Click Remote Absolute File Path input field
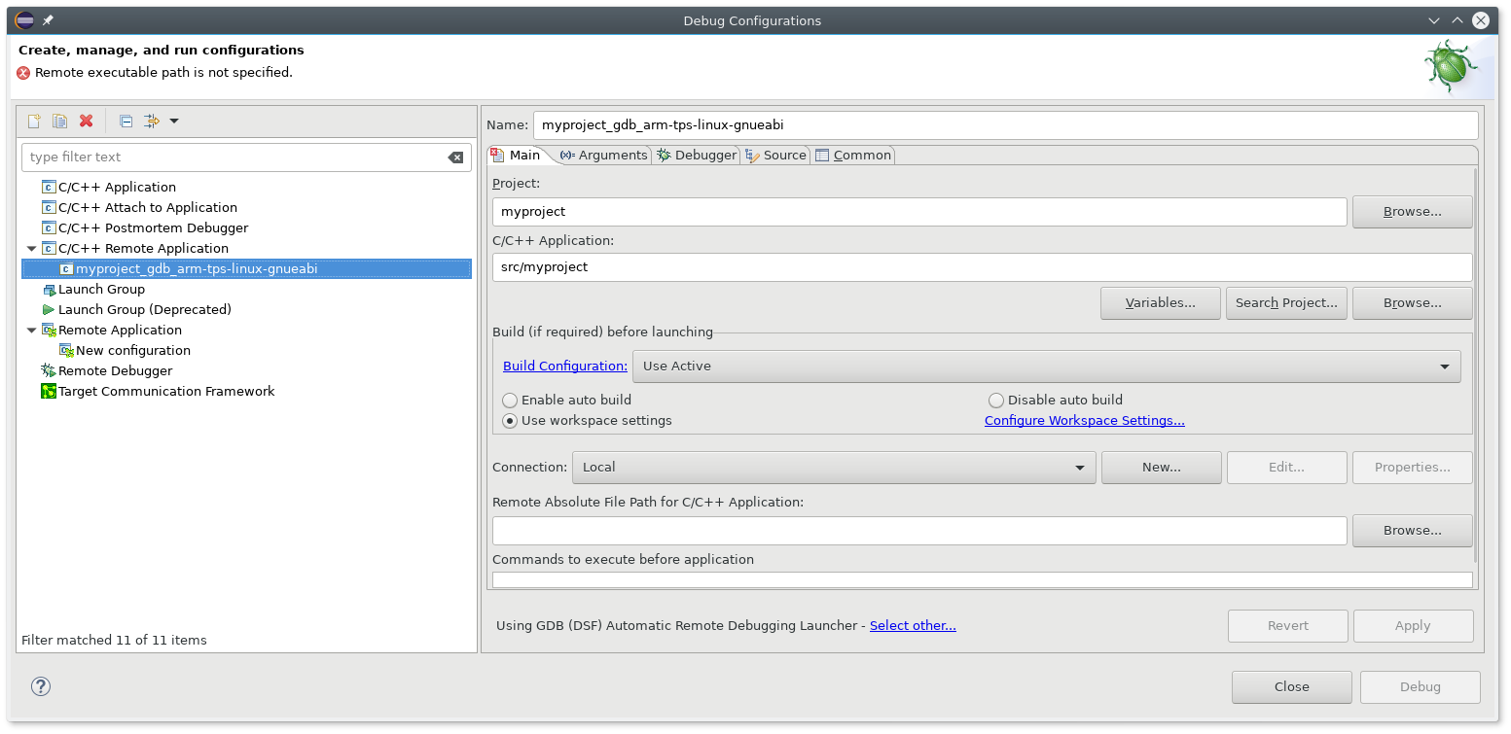Screen dimensions: 1511x734 (x=918, y=531)
